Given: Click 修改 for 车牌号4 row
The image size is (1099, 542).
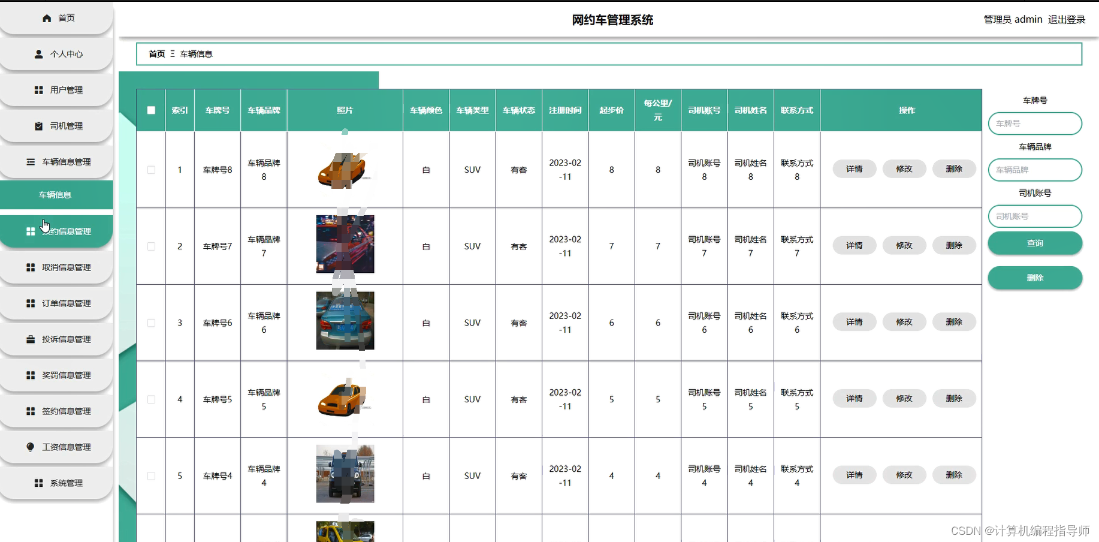Looking at the screenshot, I should 904,475.
